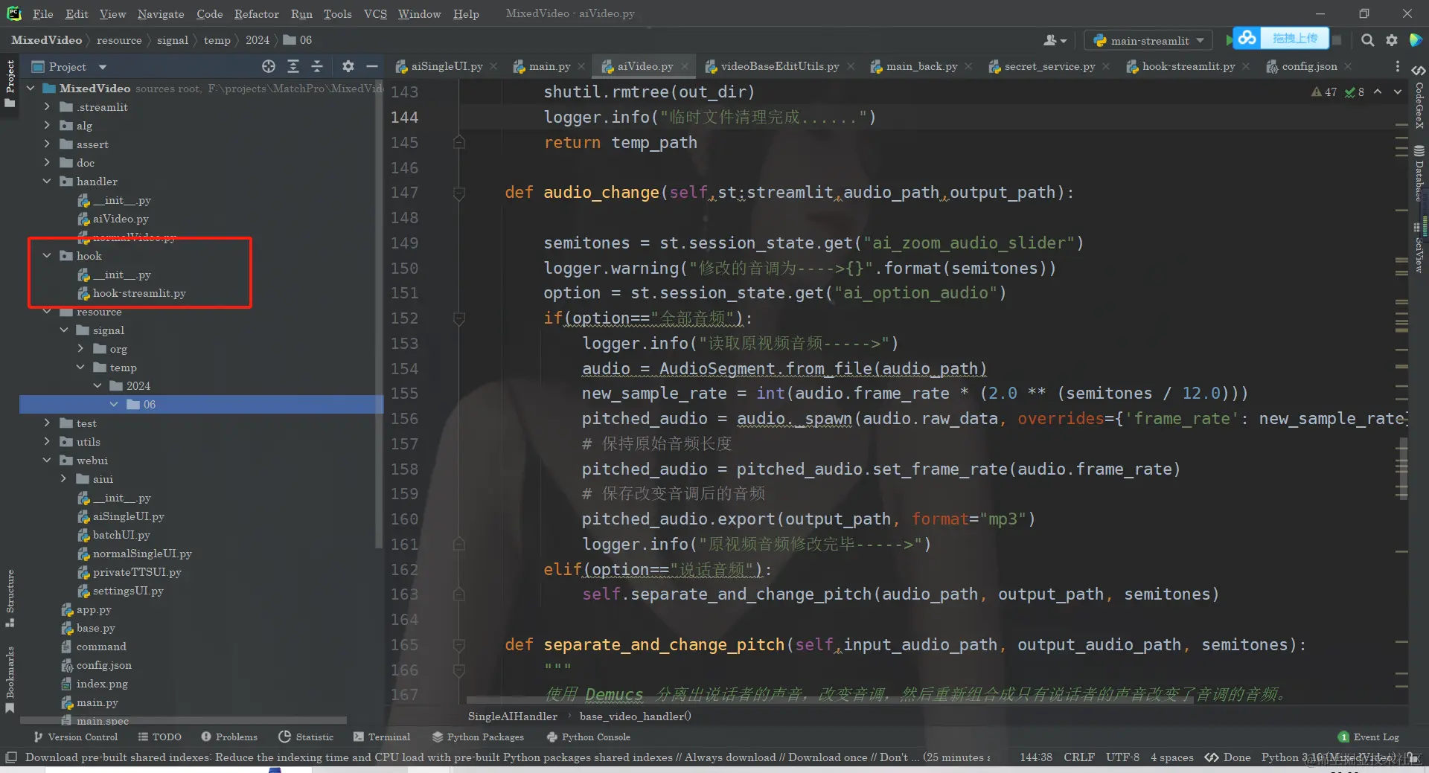The height and width of the screenshot is (773, 1429).
Task: Open the Refactor menu
Action: click(256, 13)
